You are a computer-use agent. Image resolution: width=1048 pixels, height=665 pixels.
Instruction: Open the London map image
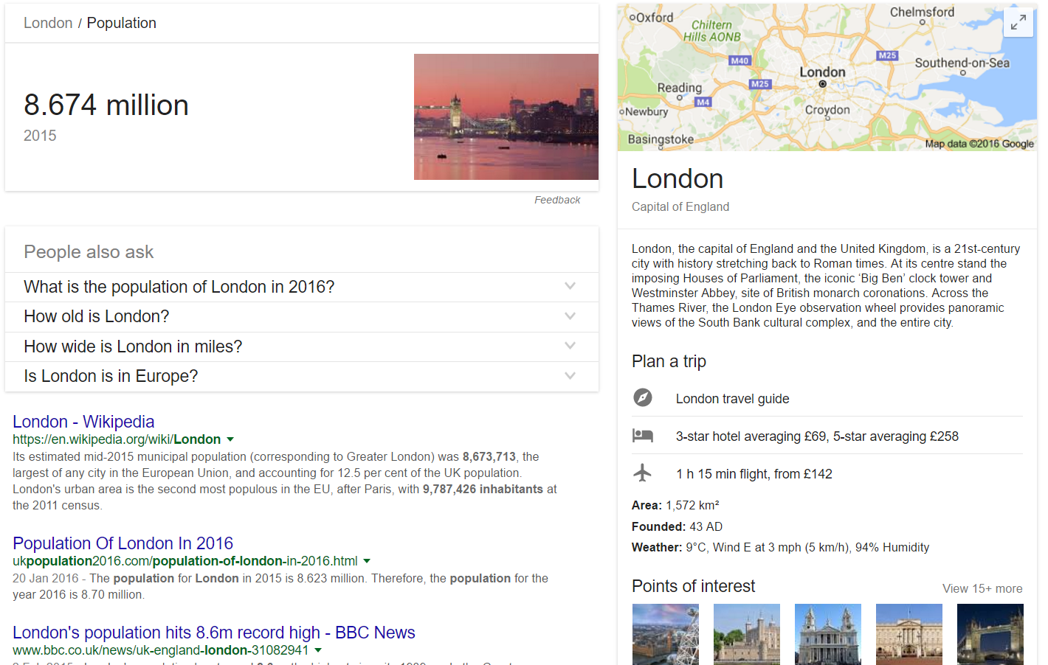[827, 77]
